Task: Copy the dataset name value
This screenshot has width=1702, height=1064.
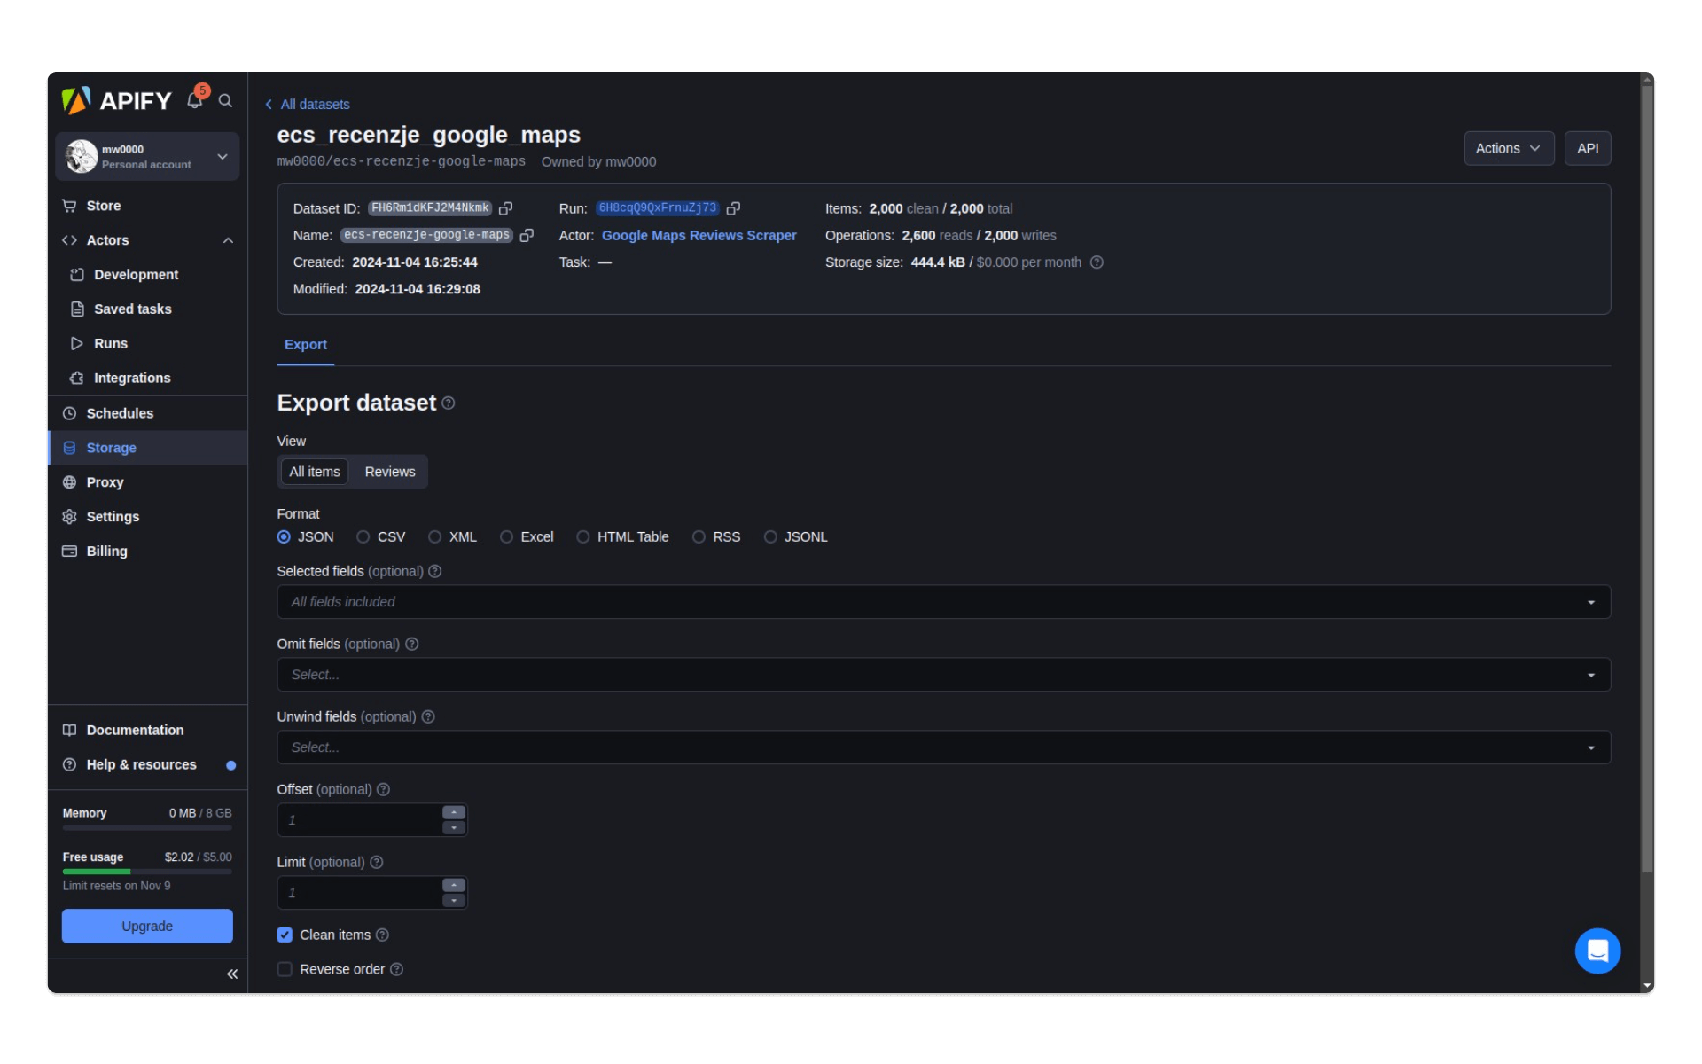Action: click(527, 235)
